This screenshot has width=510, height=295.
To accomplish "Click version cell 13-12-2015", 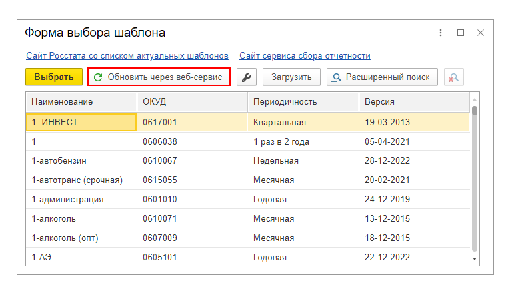I will 415,218.
